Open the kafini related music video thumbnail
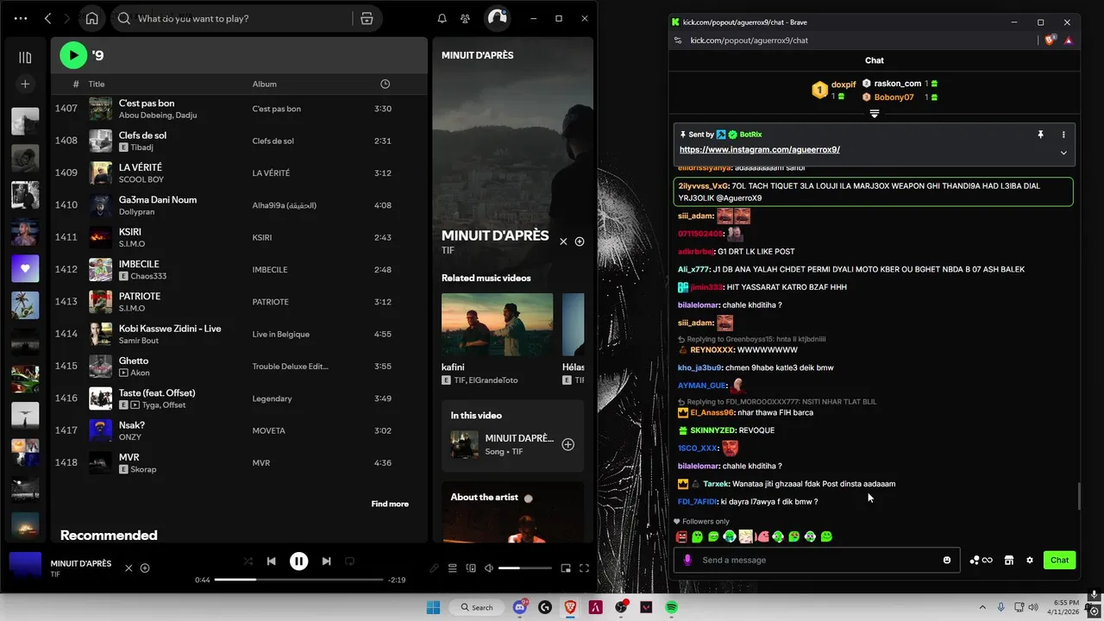Screen dimensions: 1104x621 (x=498, y=324)
